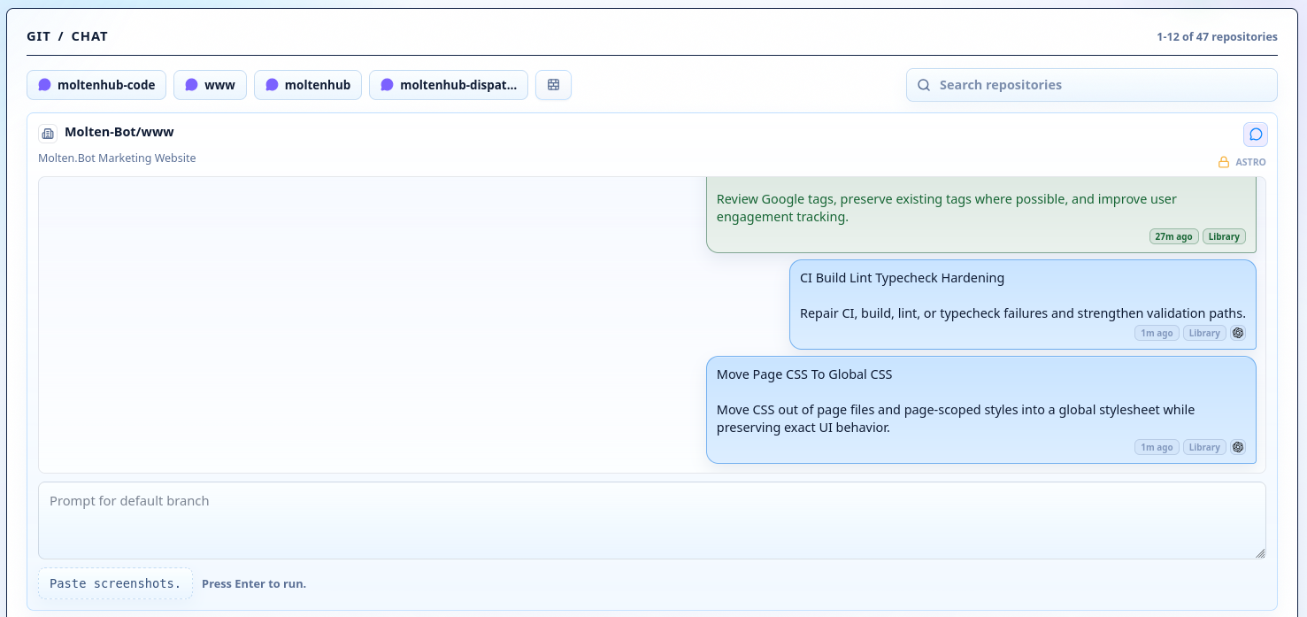Click the OpenAI icon on Move Page CSS message
The width and height of the screenshot is (1307, 617).
pyautogui.click(x=1238, y=448)
